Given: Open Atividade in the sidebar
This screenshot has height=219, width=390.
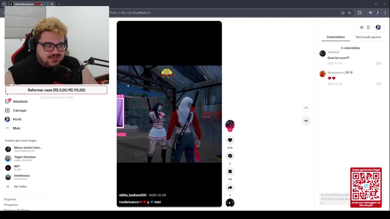Looking at the screenshot, I should tap(20, 102).
